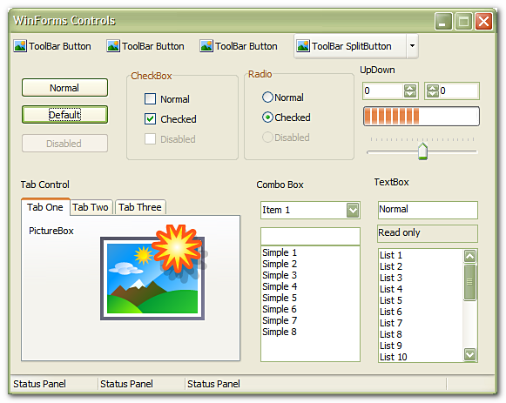Image resolution: width=506 pixels, height=403 pixels.
Task: Click the down arrow on right UpDown spinner
Action: pyautogui.click(x=433, y=94)
